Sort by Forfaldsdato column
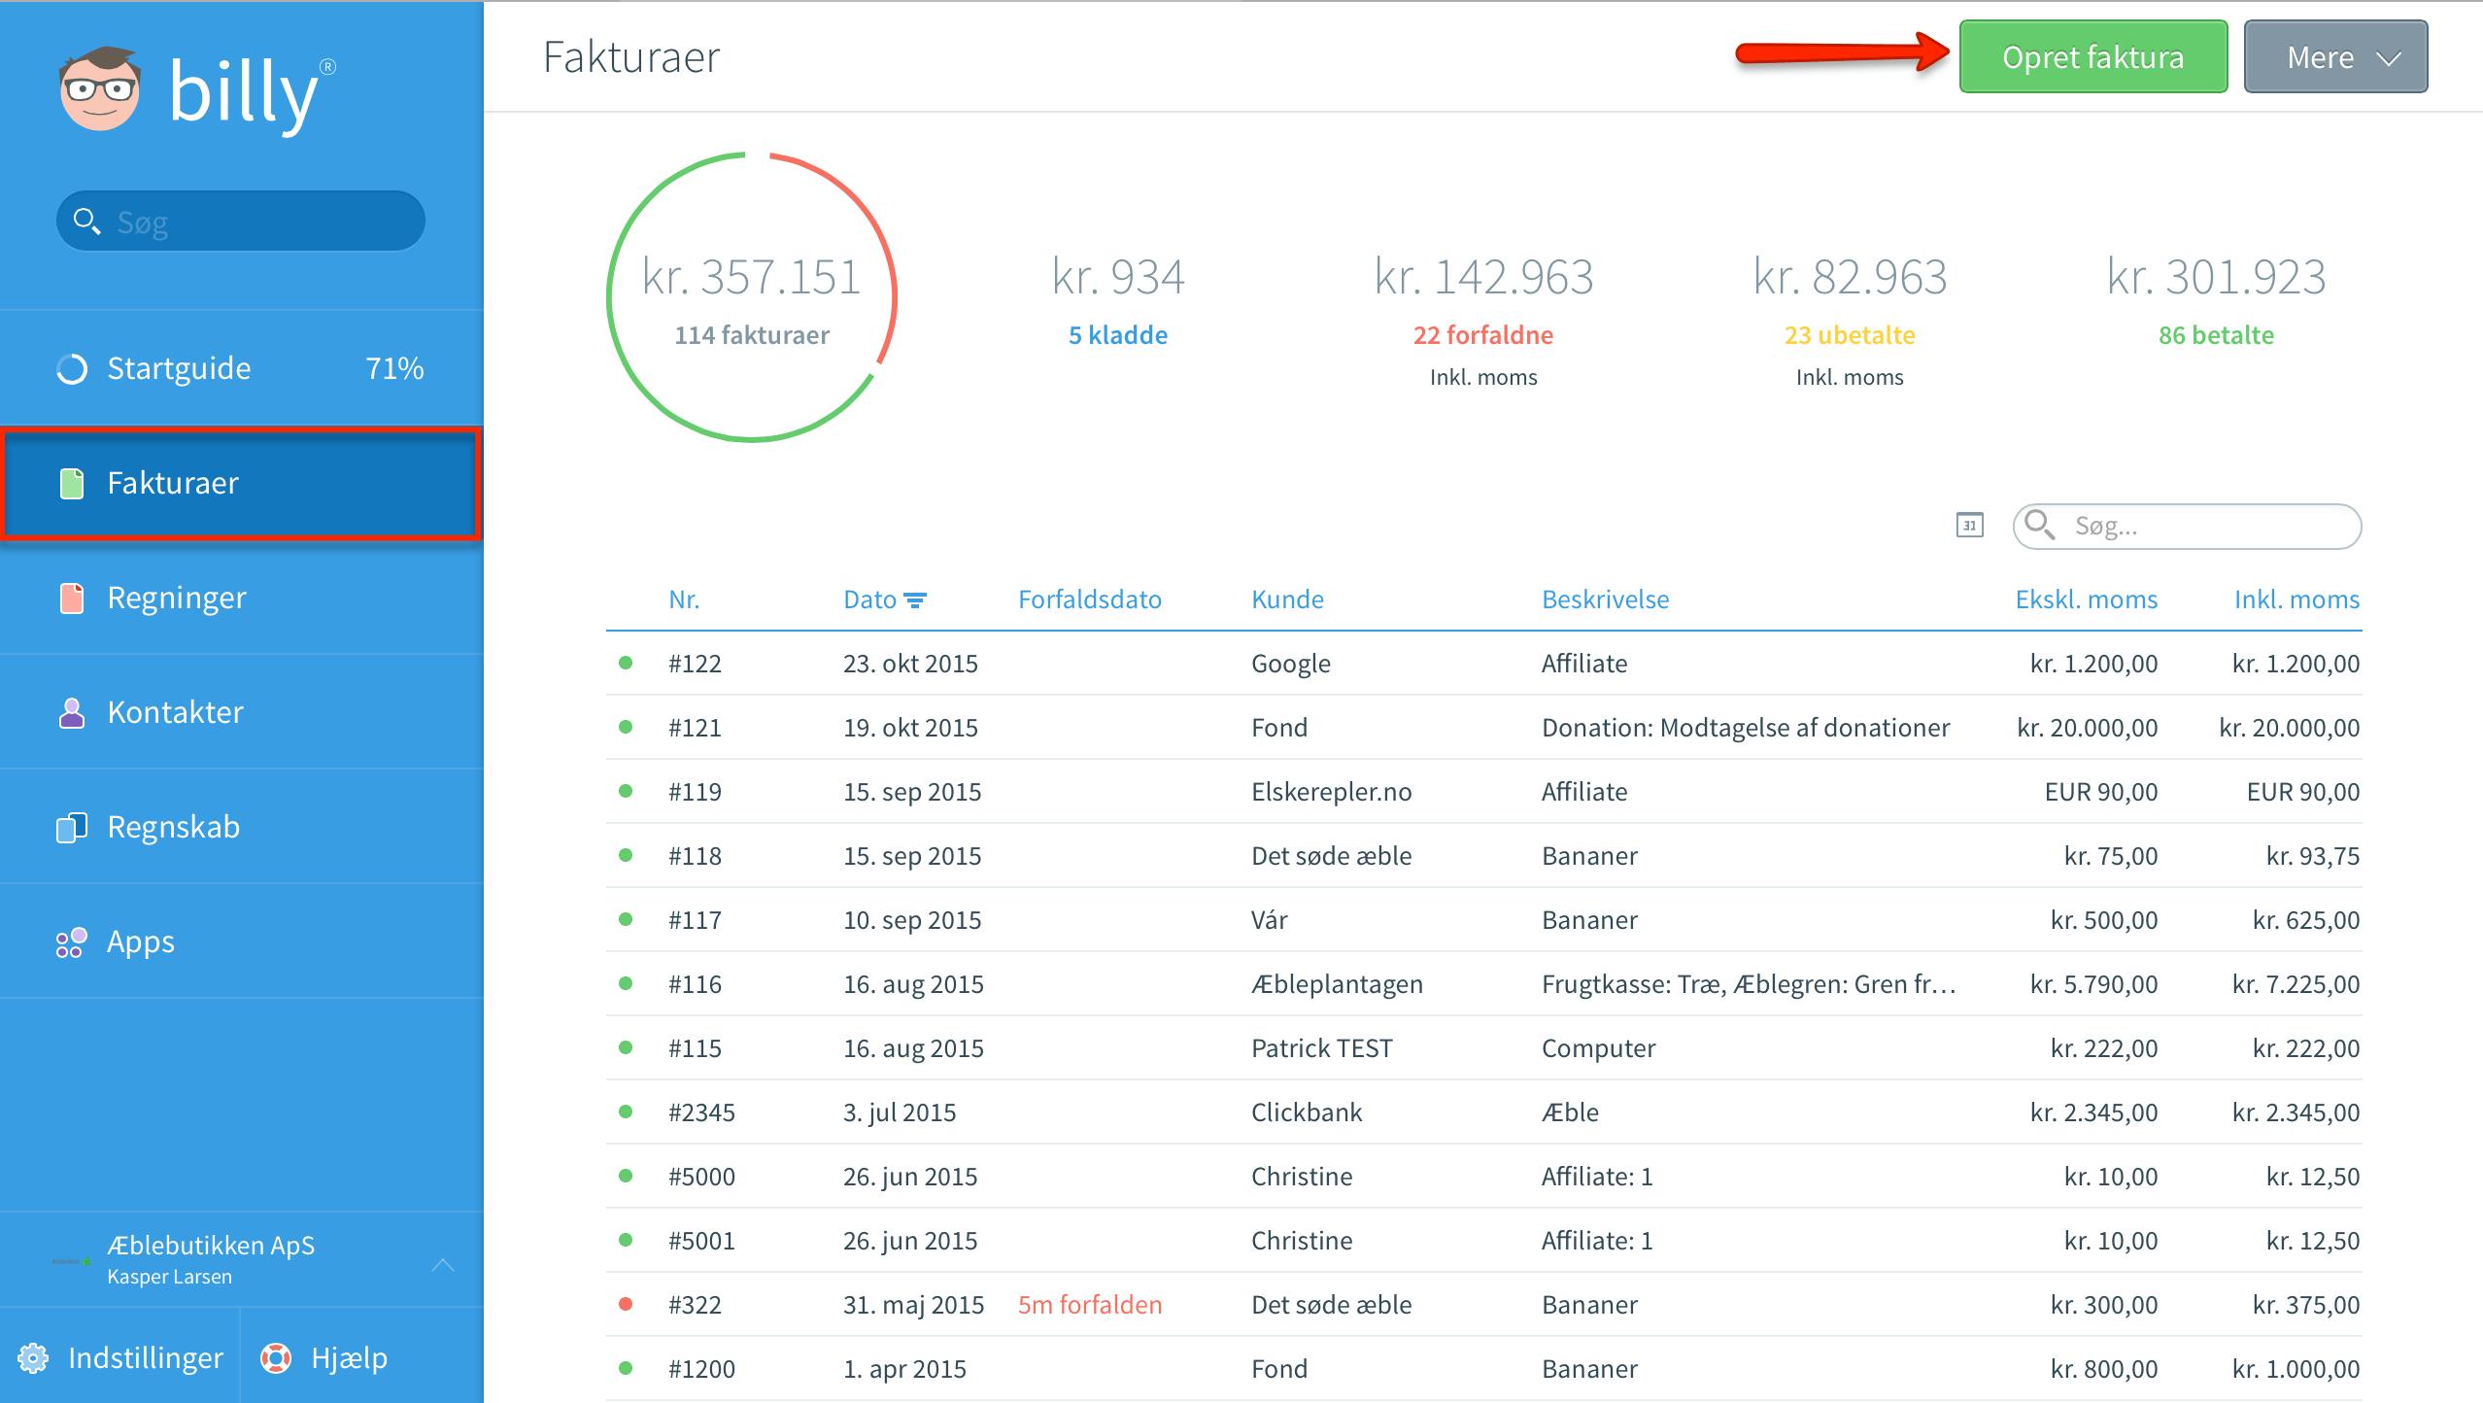This screenshot has width=2483, height=1403. (x=1090, y=599)
